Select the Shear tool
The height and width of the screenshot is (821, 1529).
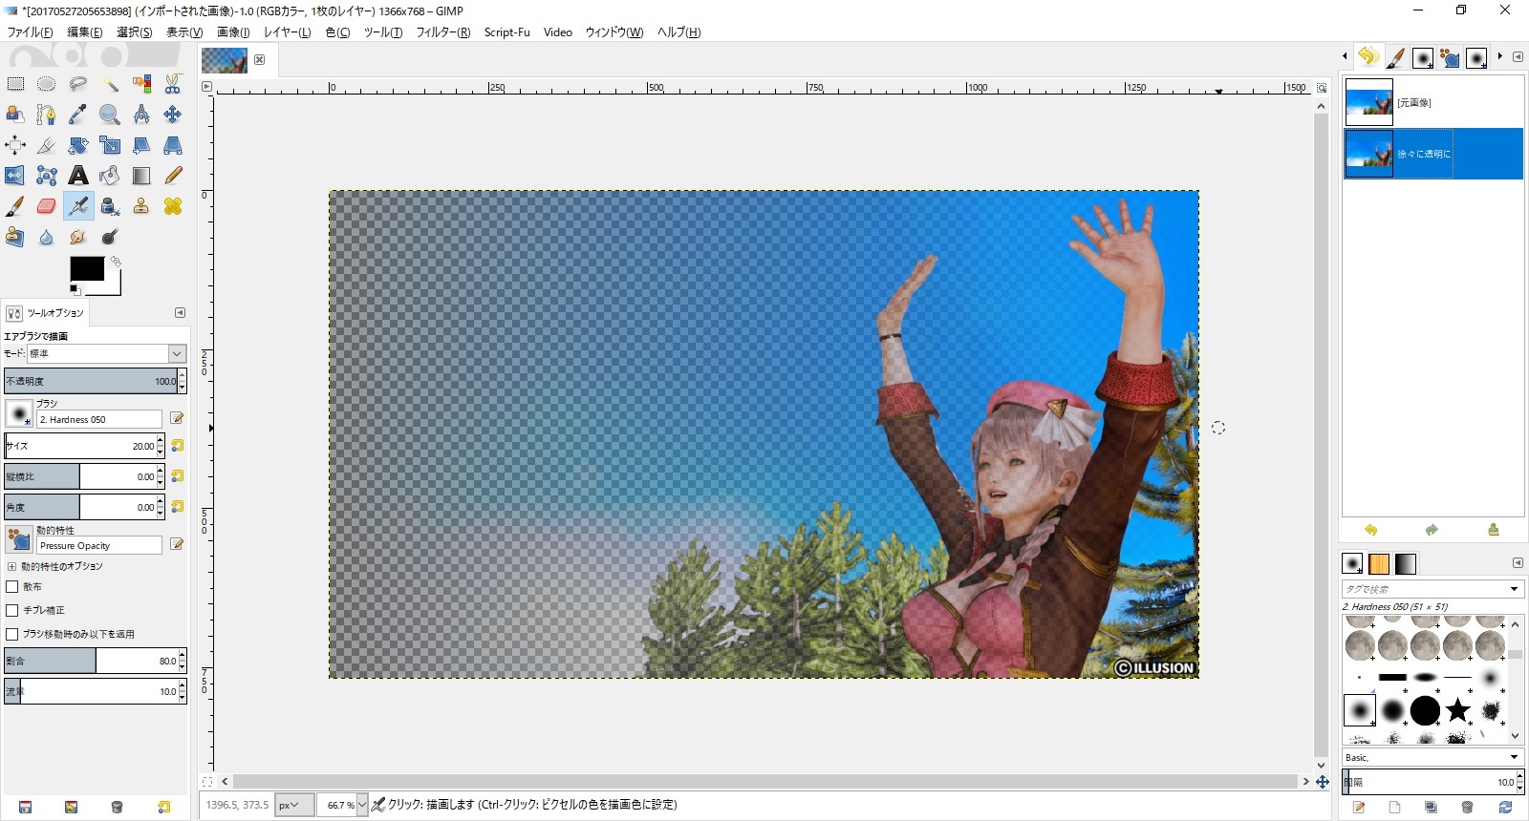point(141,145)
